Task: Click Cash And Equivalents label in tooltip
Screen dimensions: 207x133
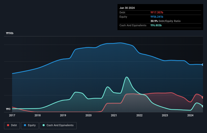Action: [x=133, y=25]
